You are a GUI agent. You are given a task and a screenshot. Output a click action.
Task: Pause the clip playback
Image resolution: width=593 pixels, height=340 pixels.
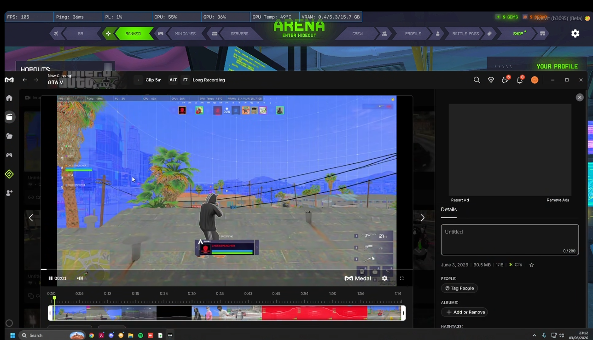pos(51,278)
